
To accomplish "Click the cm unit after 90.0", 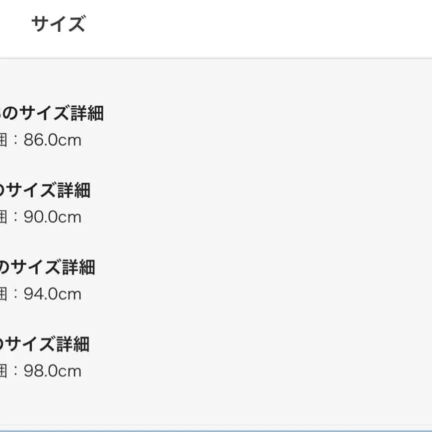I will point(71,217).
